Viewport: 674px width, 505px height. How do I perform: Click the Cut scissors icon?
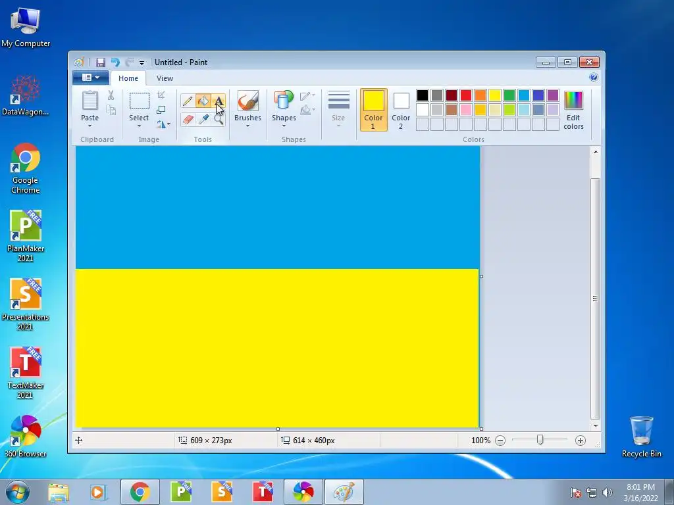click(x=111, y=95)
